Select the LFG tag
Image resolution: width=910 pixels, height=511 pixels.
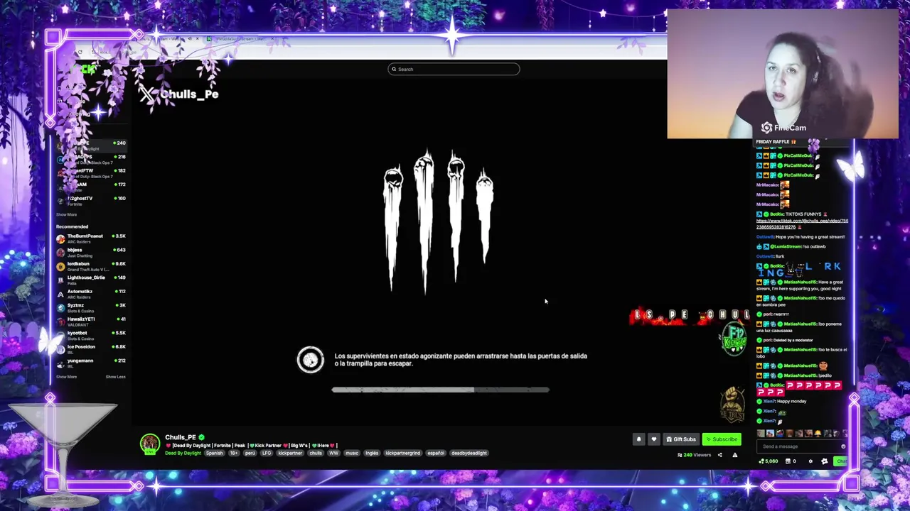point(267,453)
